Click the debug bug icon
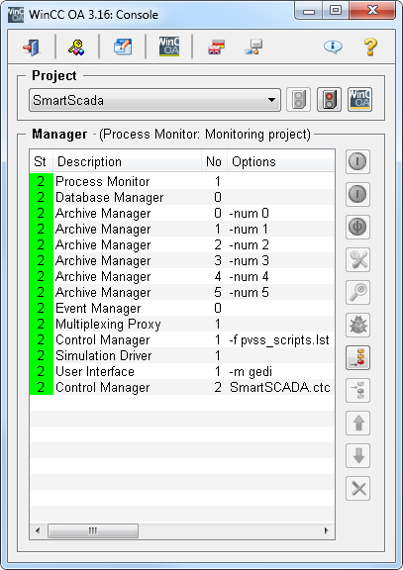 [357, 325]
